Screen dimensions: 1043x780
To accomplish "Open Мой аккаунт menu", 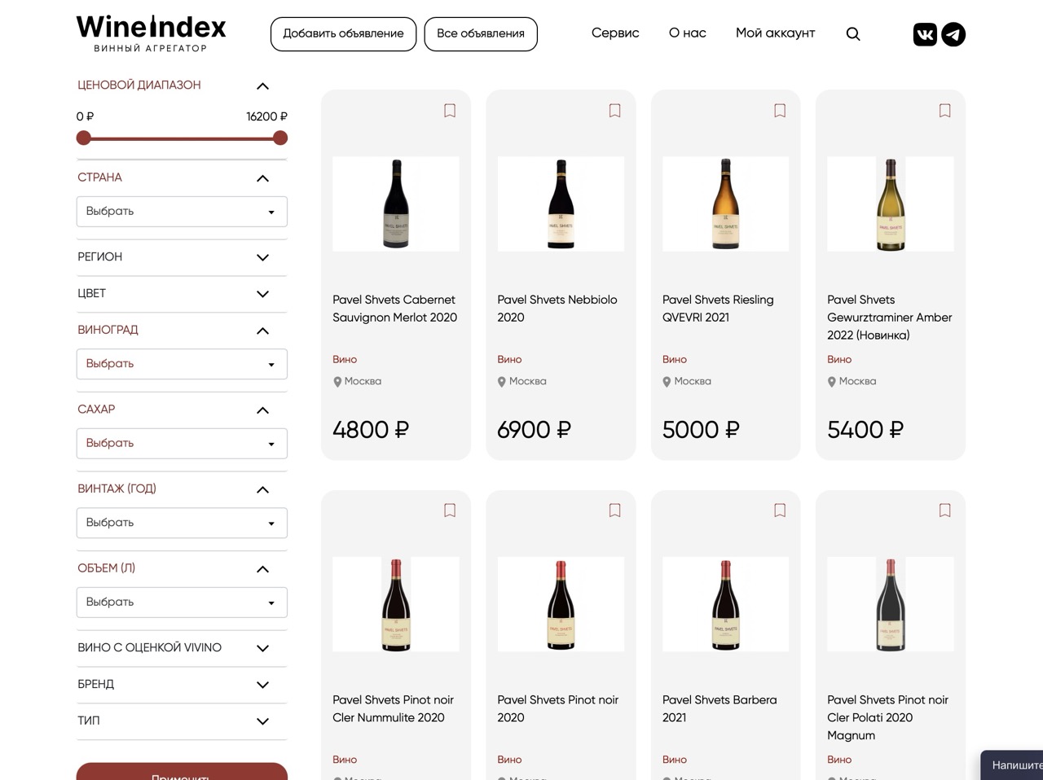I will tap(775, 33).
